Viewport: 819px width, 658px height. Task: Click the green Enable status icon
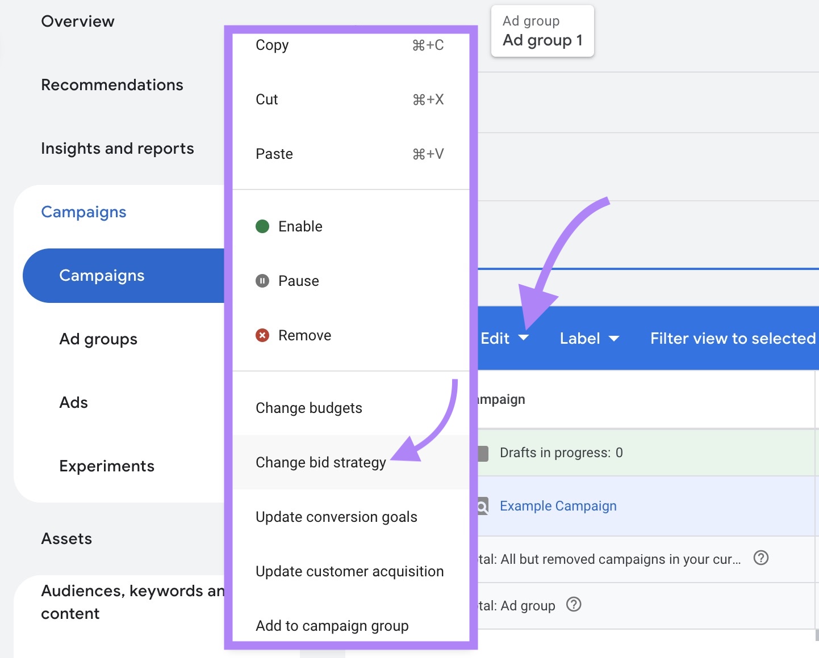[x=262, y=226]
